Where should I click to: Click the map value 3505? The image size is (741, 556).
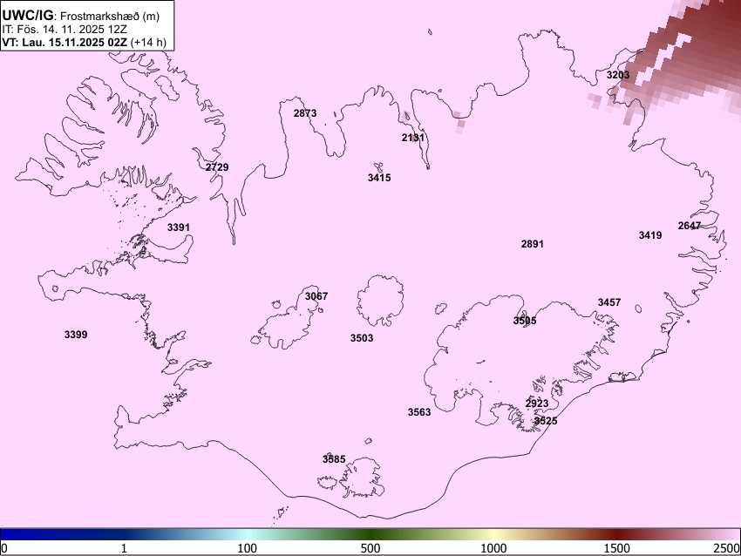click(525, 321)
